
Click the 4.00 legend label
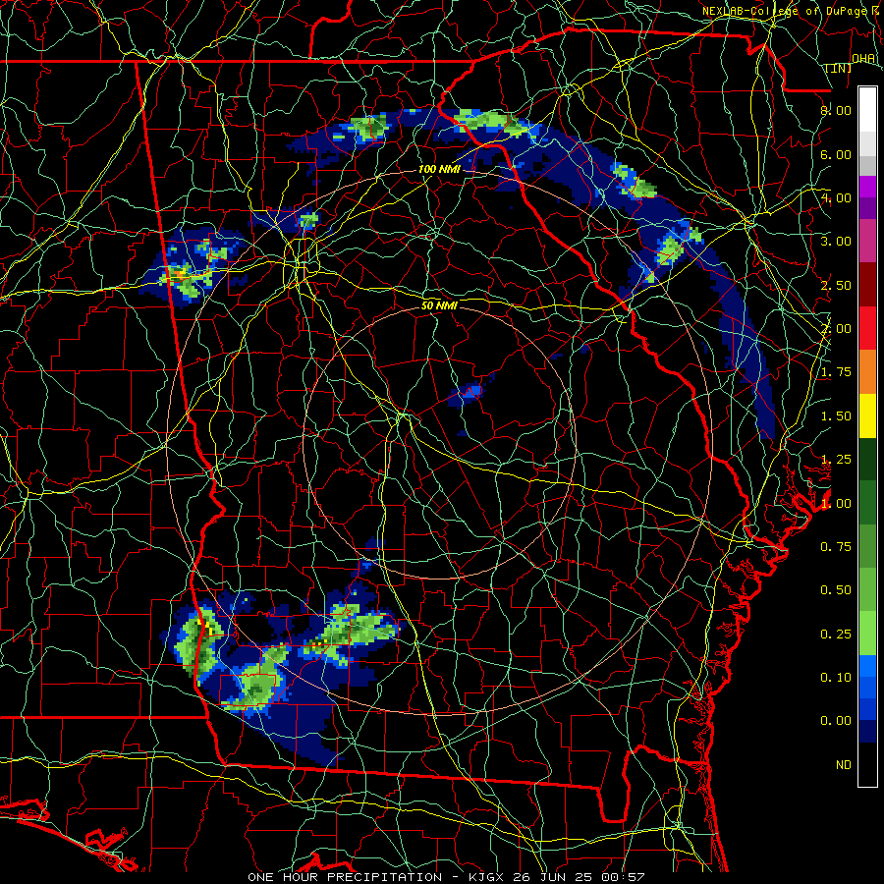click(x=836, y=197)
